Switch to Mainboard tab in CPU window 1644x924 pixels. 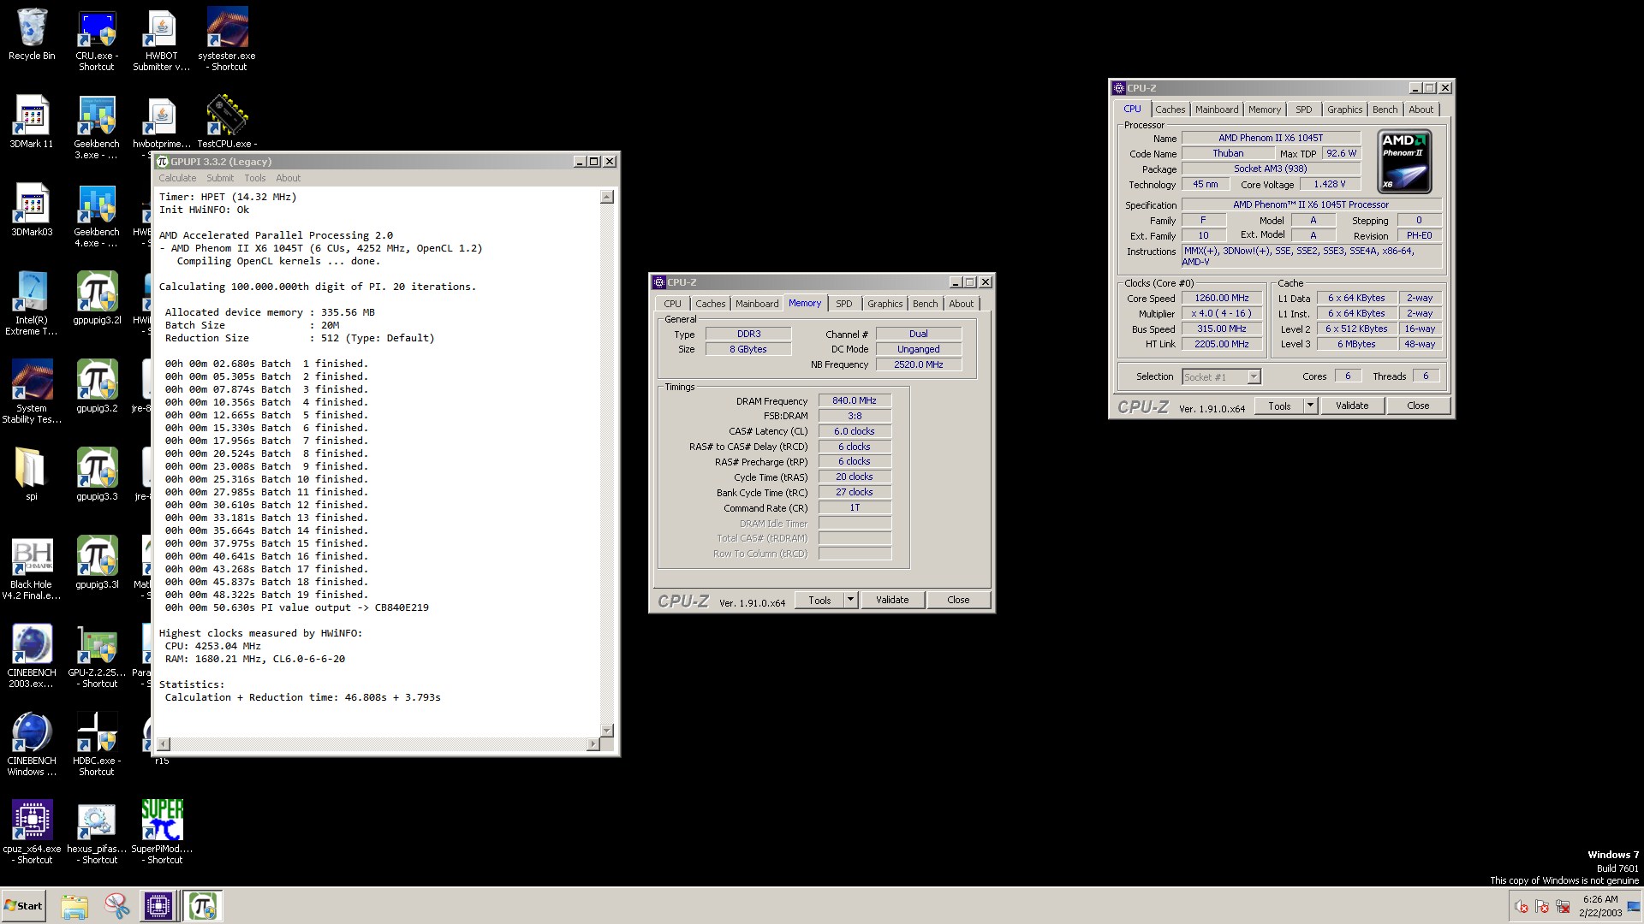[x=1217, y=110]
